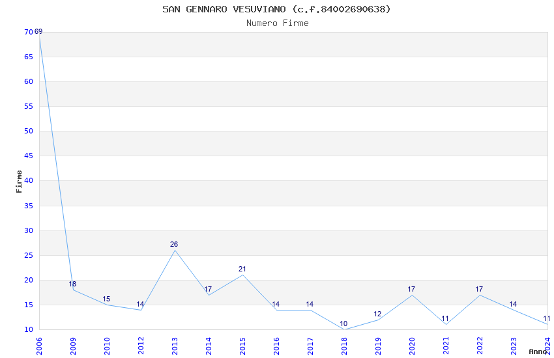This screenshot has height=358, width=554.
Task: Click data label 26 above year 2013
Action: coord(174,244)
